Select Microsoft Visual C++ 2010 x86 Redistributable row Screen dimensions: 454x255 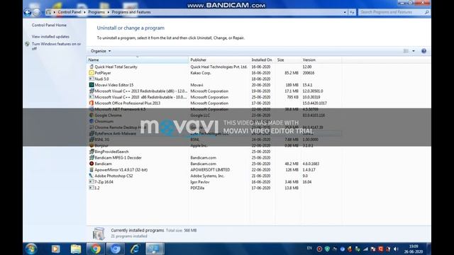[214, 97]
